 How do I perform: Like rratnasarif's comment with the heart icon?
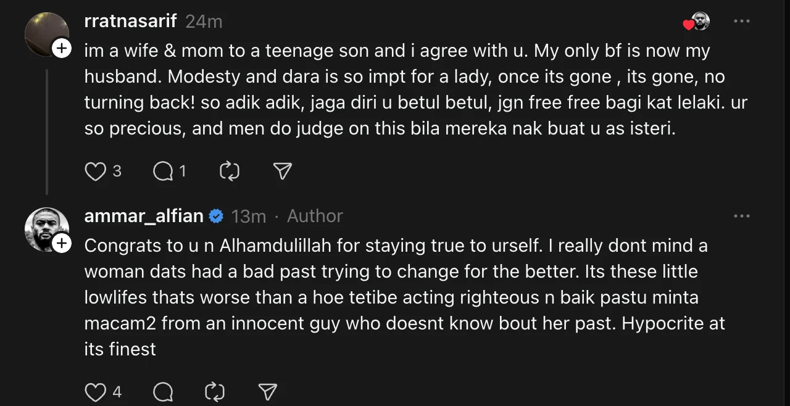click(x=95, y=171)
